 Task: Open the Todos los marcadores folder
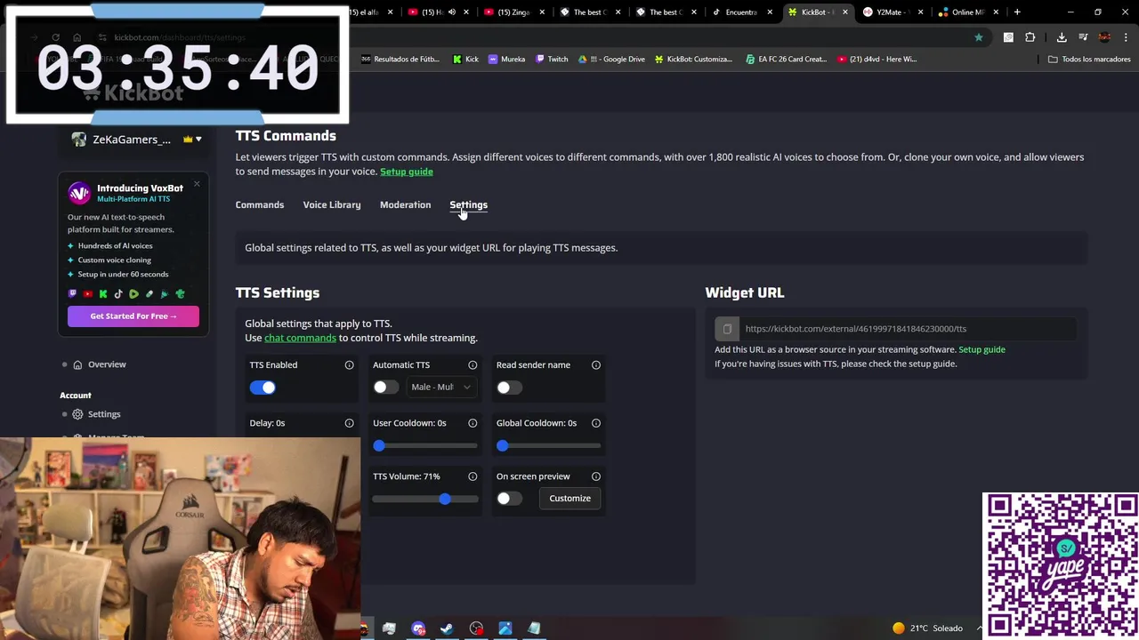pos(1089,60)
